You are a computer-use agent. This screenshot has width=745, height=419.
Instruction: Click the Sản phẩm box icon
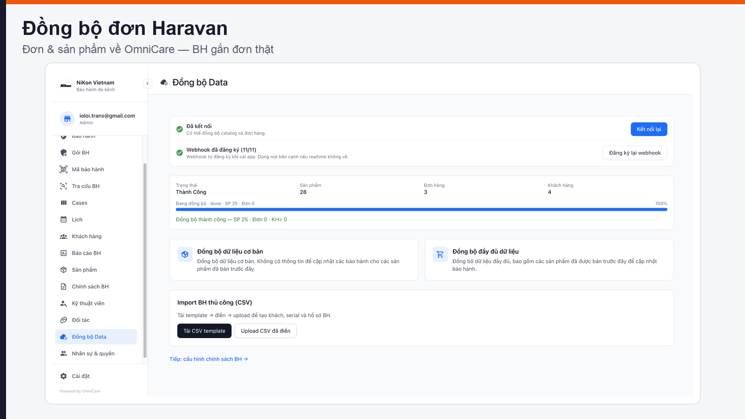[x=64, y=270]
